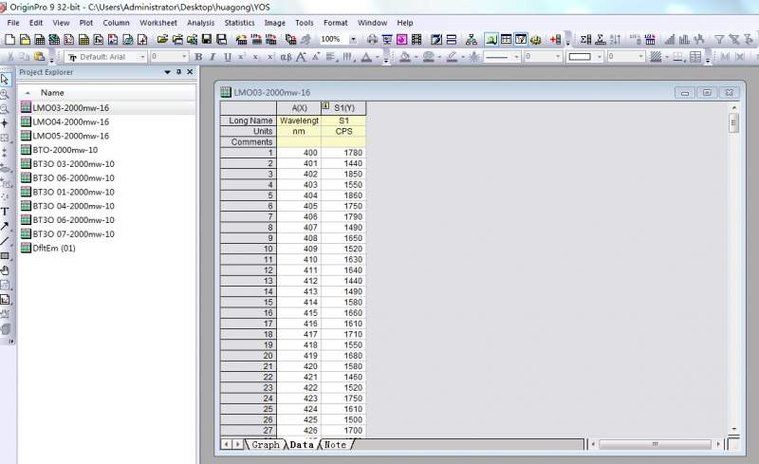759x464 pixels.
Task: Open the font size dropdown
Action: coord(184,57)
